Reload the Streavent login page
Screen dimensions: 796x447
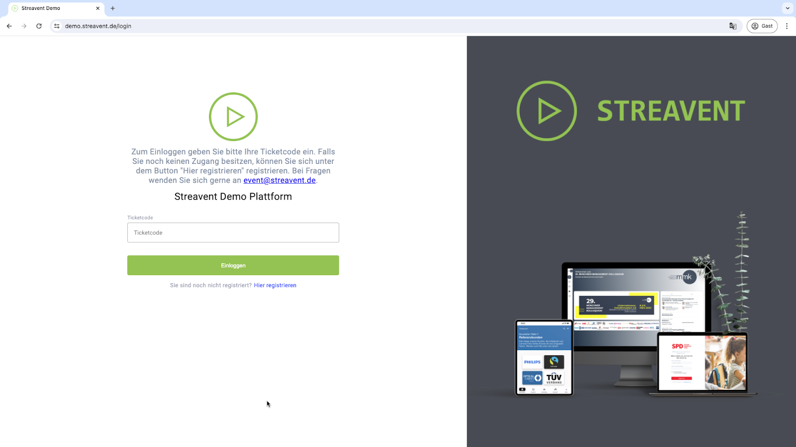click(x=39, y=26)
